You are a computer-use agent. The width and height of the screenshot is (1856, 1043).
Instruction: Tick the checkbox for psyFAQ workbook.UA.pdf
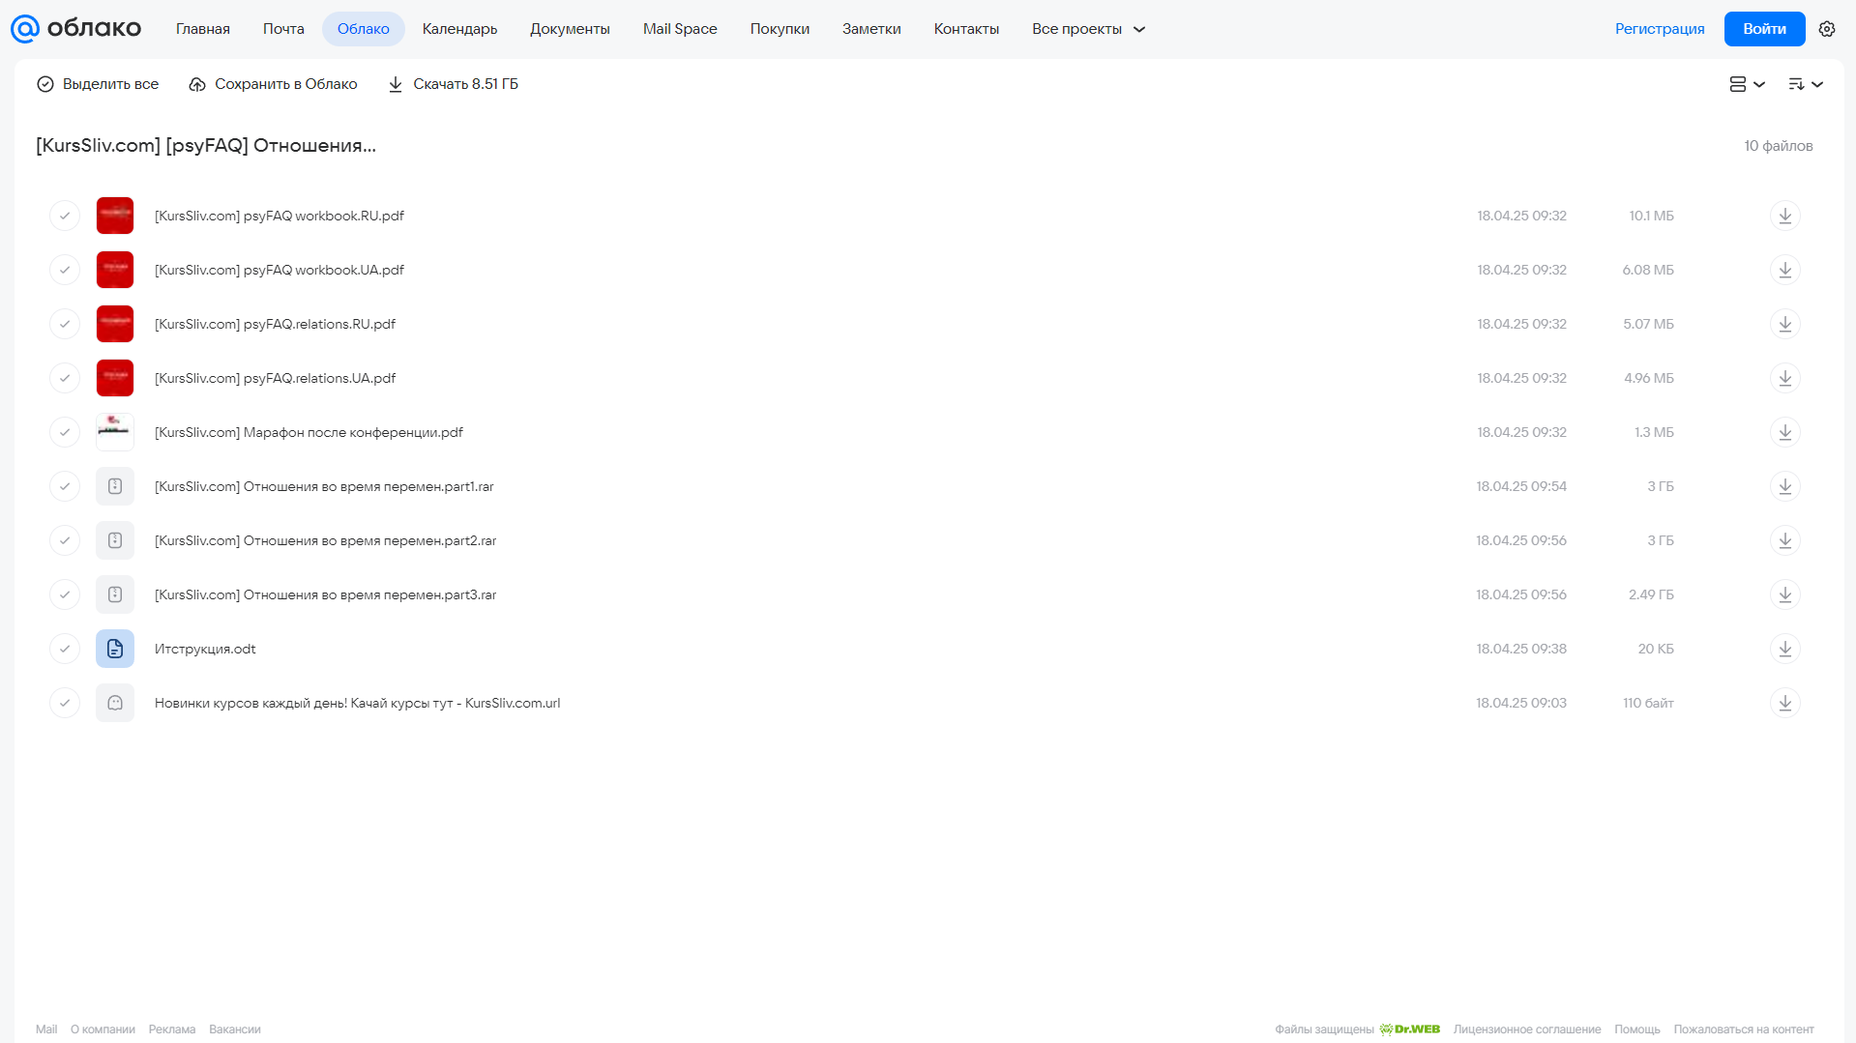click(x=65, y=270)
